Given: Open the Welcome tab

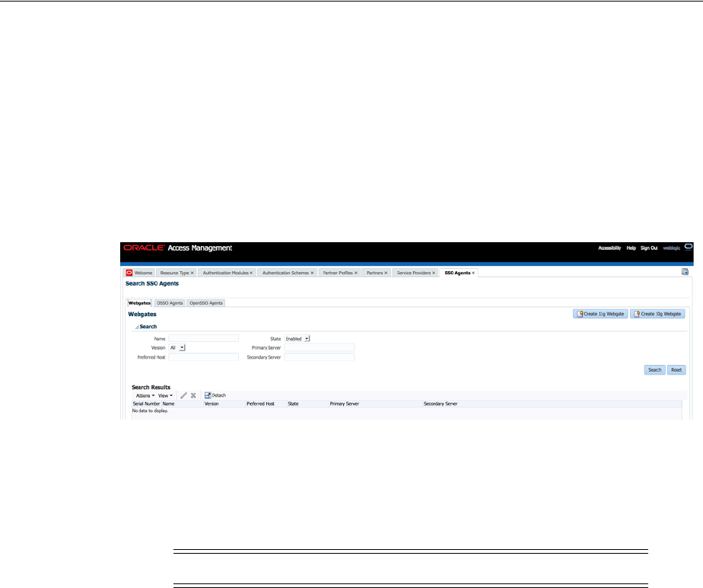Looking at the screenshot, I should click(x=139, y=273).
